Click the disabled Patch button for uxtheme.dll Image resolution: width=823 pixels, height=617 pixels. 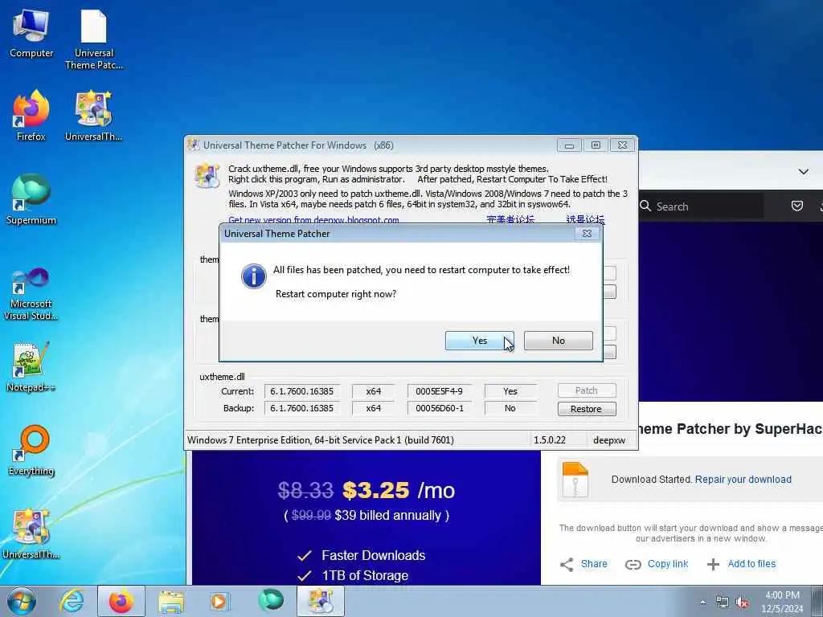pyautogui.click(x=586, y=390)
